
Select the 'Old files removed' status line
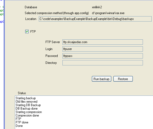[27, 102]
